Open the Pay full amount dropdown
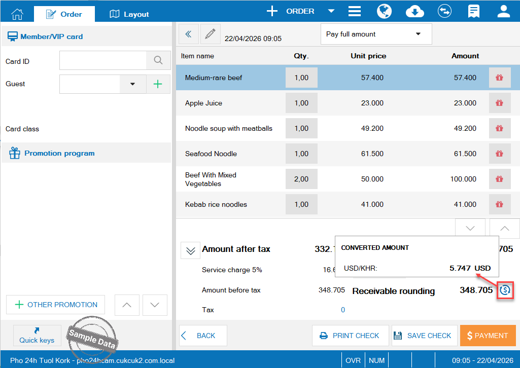Screen dimensions: 520x368 tap(376, 34)
